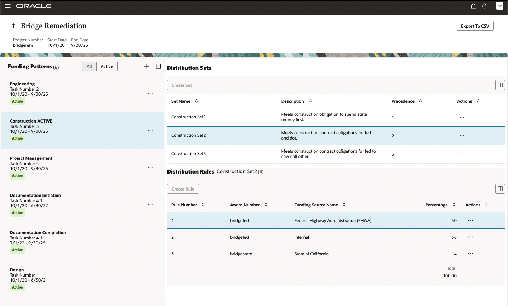Navigate back using the up arrow

14,26
